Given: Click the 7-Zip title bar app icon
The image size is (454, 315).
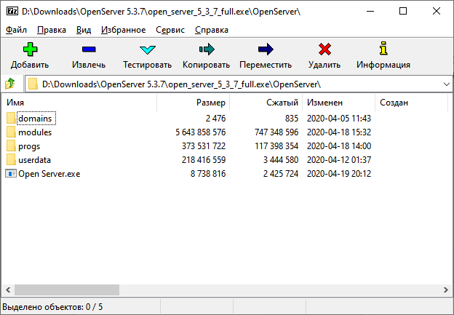Looking at the screenshot, I should coord(12,12).
